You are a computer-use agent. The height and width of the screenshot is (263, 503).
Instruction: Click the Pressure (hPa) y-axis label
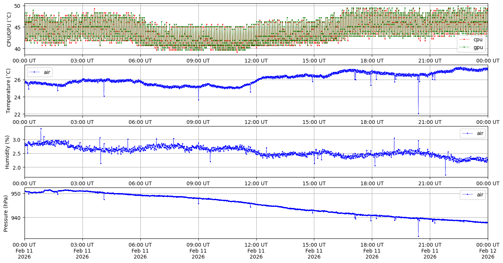pos(6,213)
